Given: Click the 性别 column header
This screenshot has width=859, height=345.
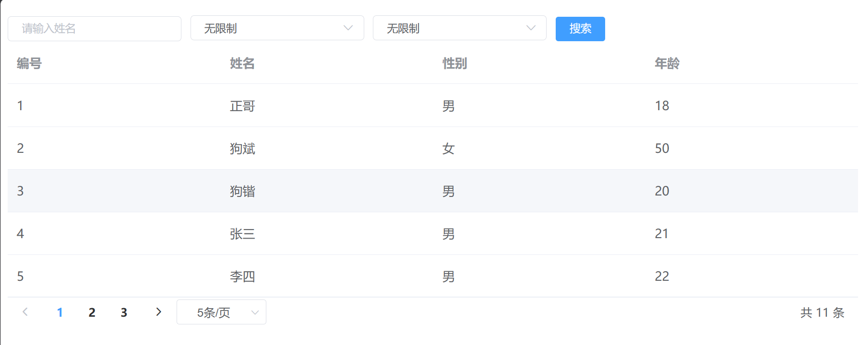Looking at the screenshot, I should point(454,63).
